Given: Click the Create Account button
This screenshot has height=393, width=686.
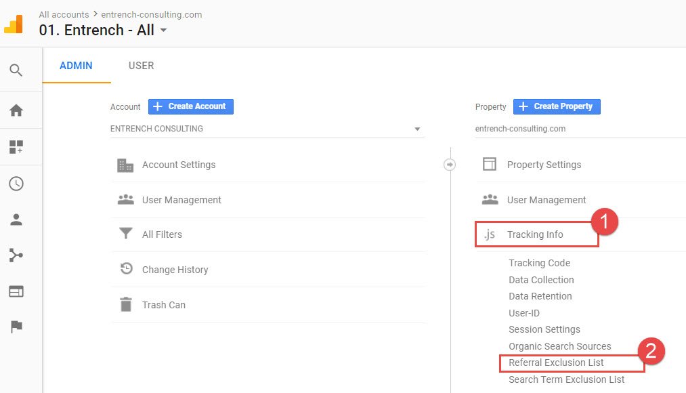Looking at the screenshot, I should tap(191, 106).
